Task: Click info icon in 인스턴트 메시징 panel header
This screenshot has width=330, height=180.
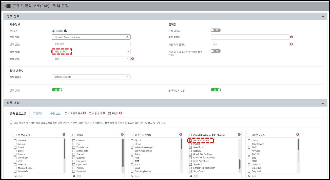Action: pyautogui.click(x=181, y=135)
